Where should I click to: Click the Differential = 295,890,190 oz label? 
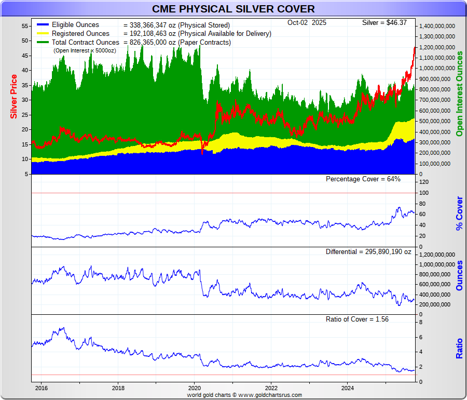tap(368, 251)
